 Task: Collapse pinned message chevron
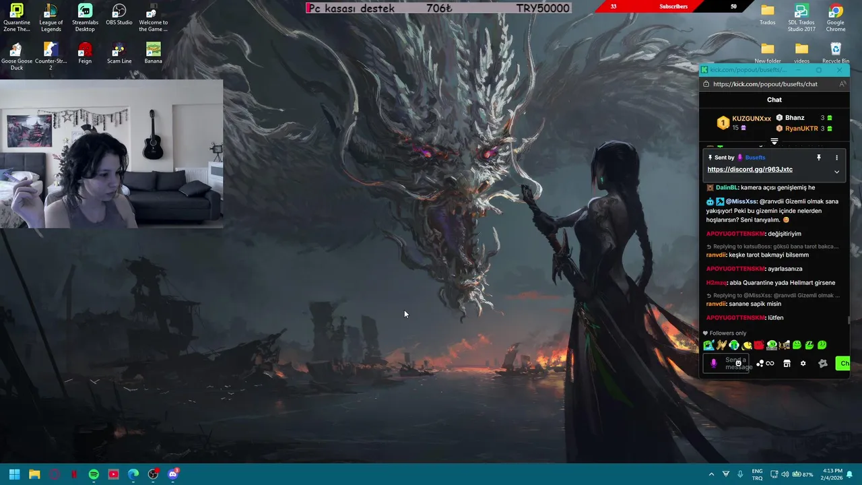coord(836,172)
